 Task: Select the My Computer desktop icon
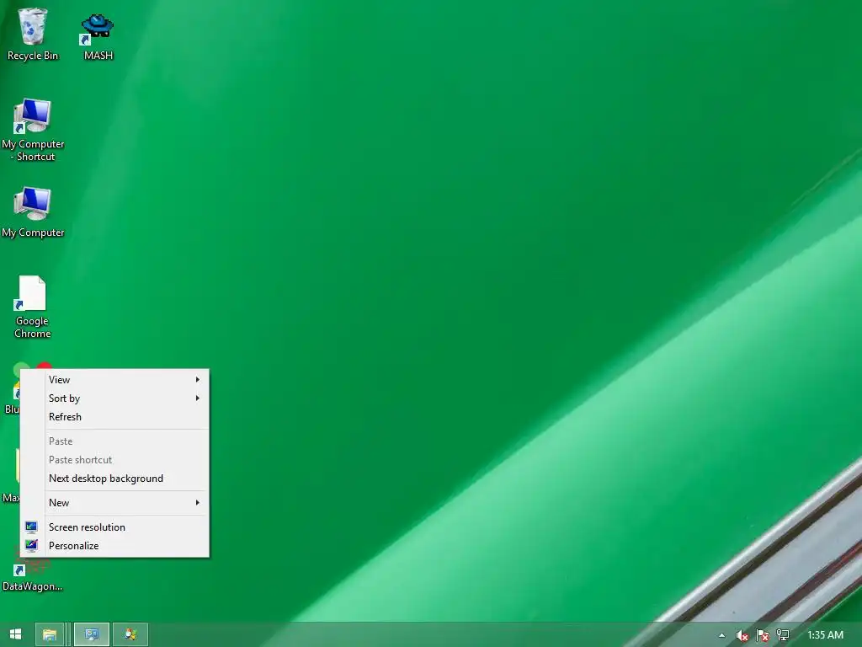[x=33, y=212]
